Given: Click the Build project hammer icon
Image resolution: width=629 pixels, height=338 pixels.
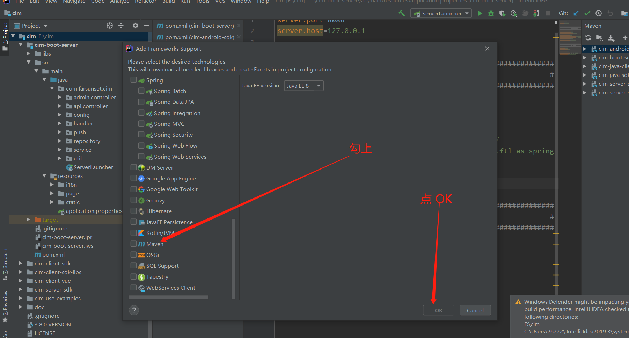Looking at the screenshot, I should click(x=402, y=13).
